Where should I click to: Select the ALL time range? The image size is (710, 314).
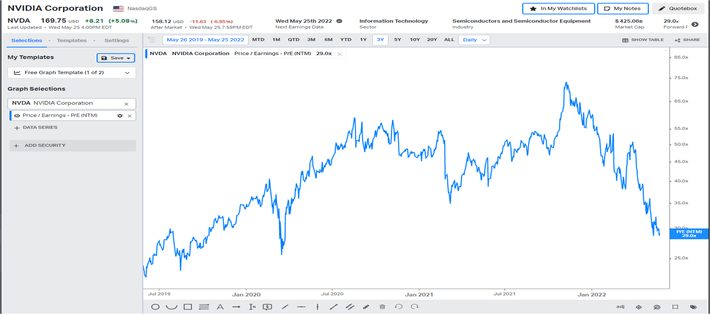pos(449,40)
